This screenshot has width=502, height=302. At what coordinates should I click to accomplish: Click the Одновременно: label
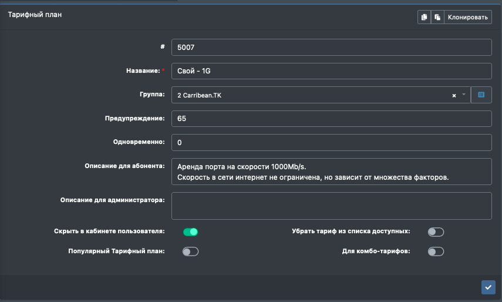(139, 142)
